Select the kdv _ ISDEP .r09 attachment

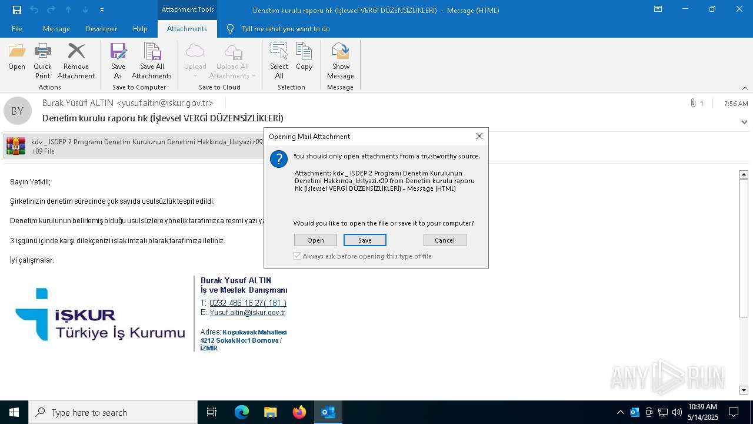134,146
